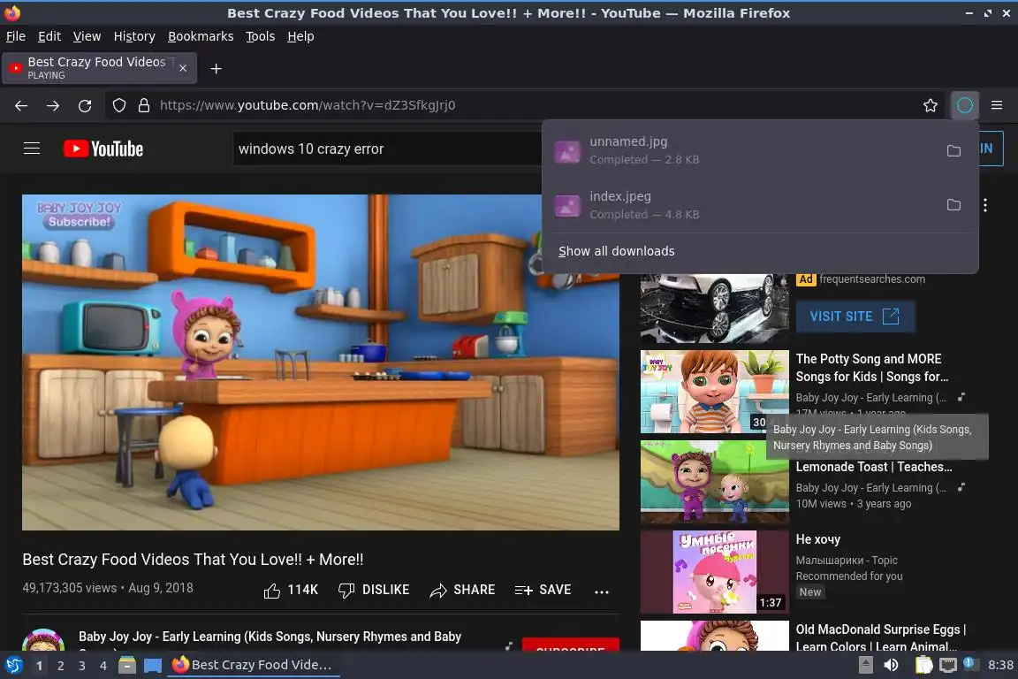Switch to workspace 4
The height and width of the screenshot is (679, 1018).
pyautogui.click(x=103, y=666)
